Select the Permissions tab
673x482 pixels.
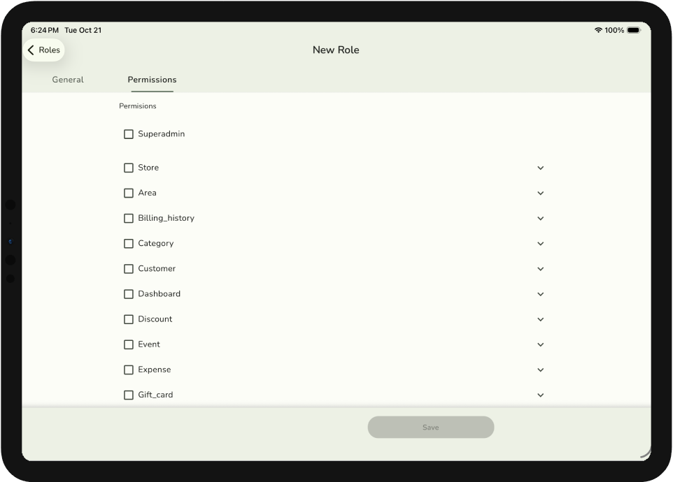click(152, 80)
